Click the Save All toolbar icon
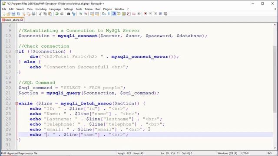The height and width of the screenshot is (156, 278). click(x=18, y=14)
